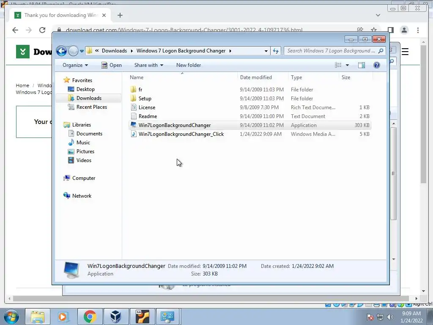Select Downloads in the address breadcrumb

(114, 51)
